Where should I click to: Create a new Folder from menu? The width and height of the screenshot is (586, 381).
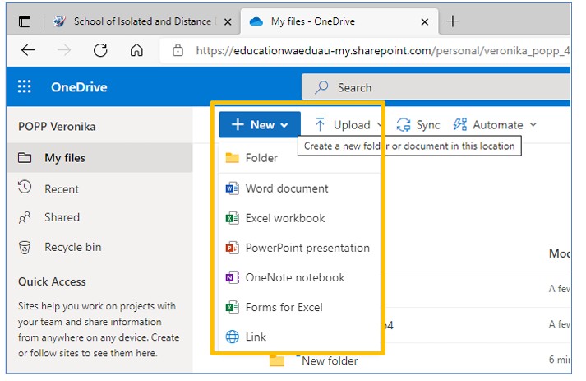[261, 158]
